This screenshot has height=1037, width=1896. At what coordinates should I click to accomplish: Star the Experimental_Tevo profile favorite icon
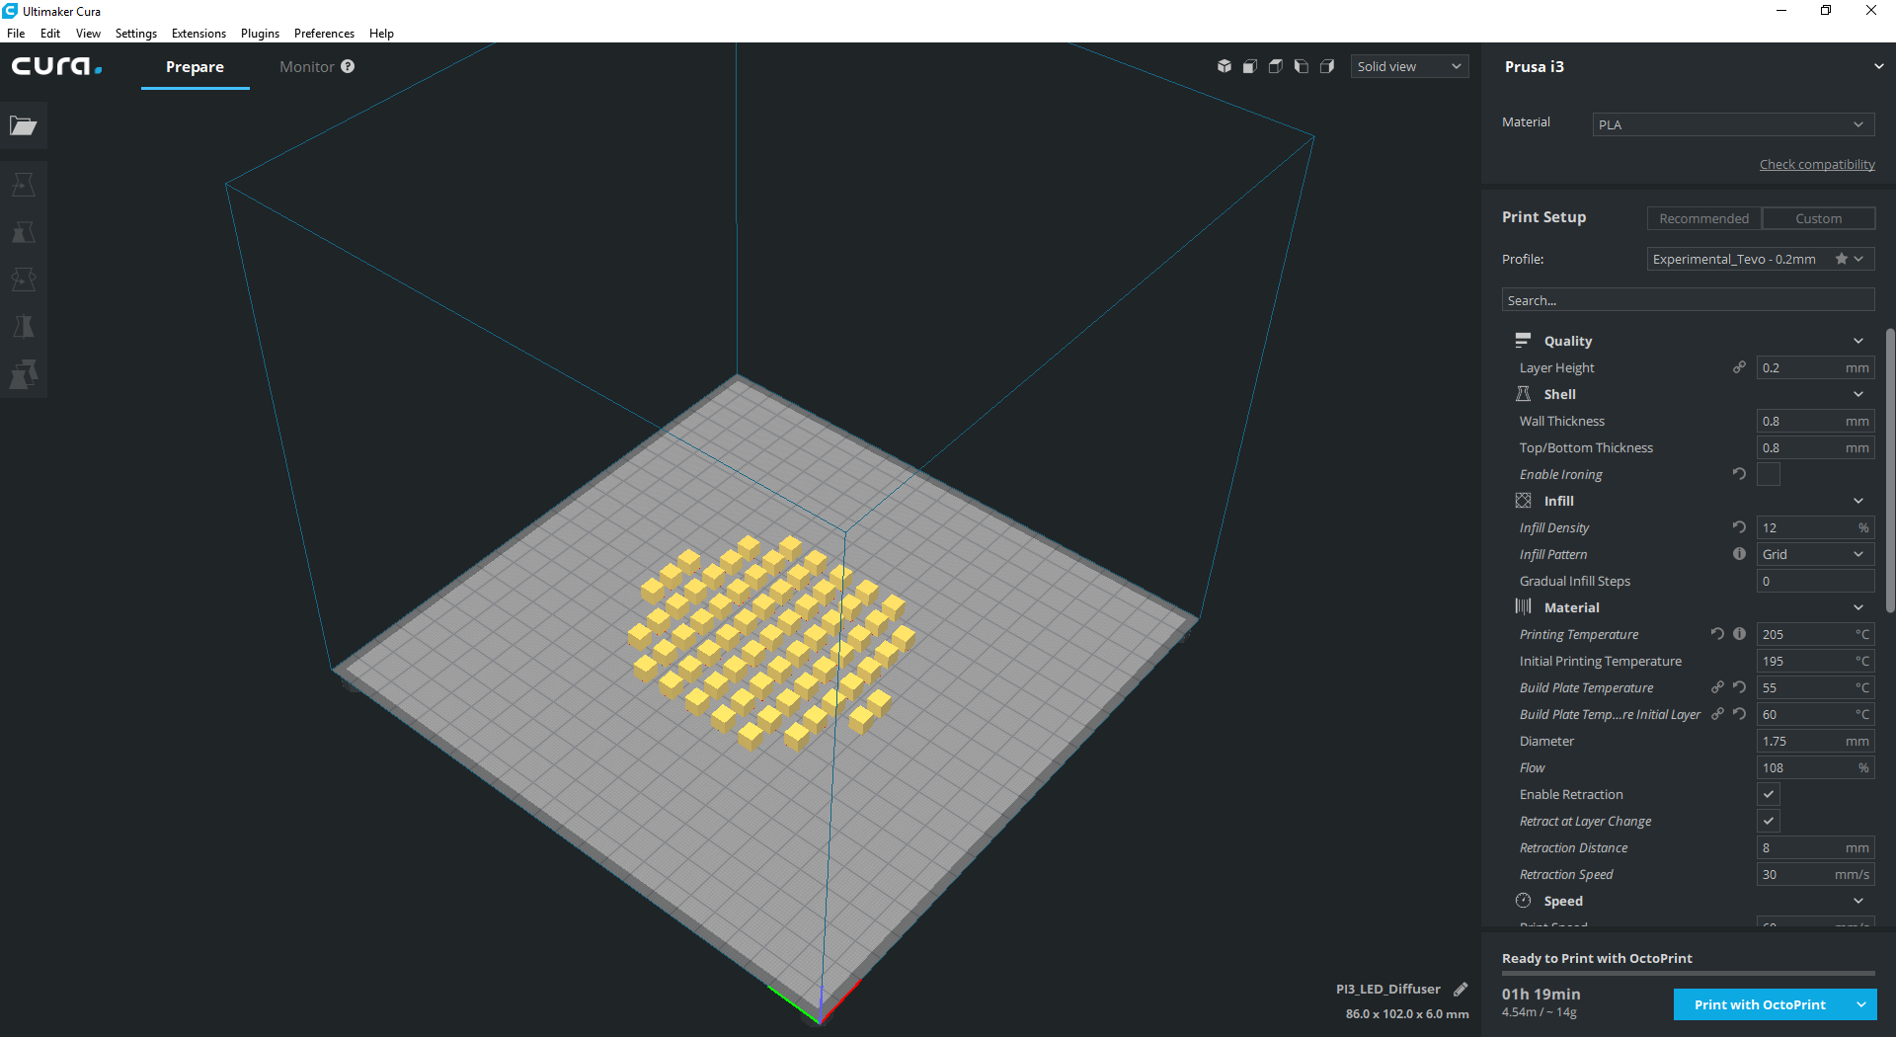pyautogui.click(x=1841, y=259)
